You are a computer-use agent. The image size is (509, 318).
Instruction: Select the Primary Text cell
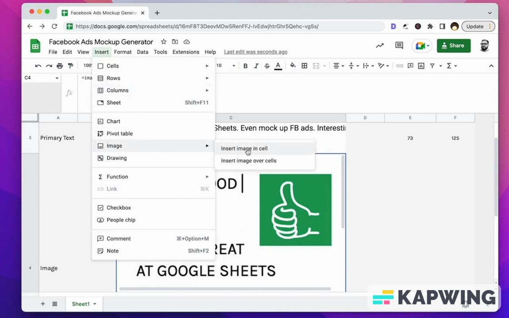tap(57, 138)
